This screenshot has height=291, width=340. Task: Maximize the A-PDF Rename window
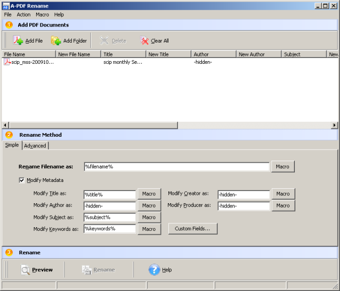click(325, 6)
